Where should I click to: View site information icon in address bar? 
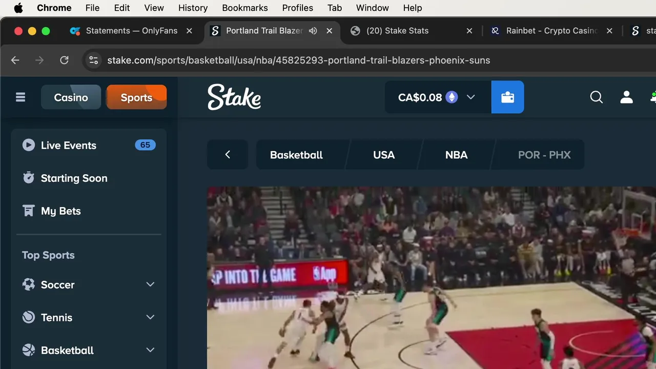tap(93, 60)
